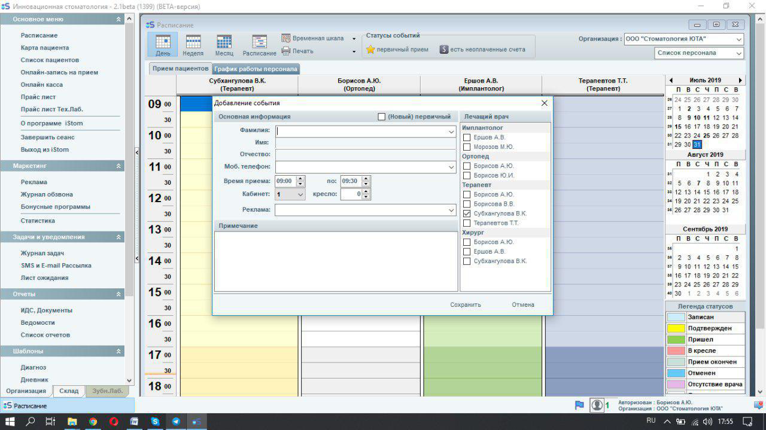Image resolution: width=766 pixels, height=430 pixels.
Task: Open Список пациентов in main menu
Action: (50, 60)
